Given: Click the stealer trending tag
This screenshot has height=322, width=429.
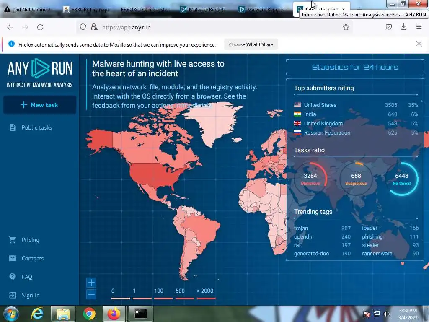Looking at the screenshot, I should coord(370,245).
